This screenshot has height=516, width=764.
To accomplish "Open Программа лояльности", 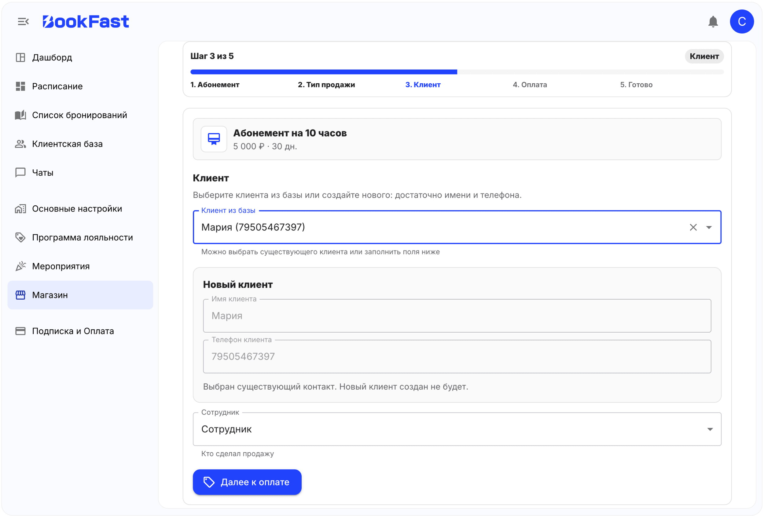I will point(80,237).
